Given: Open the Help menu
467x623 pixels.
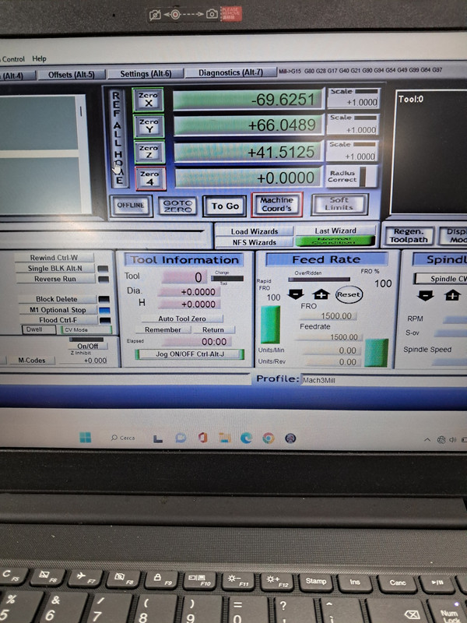Looking at the screenshot, I should click(x=40, y=59).
